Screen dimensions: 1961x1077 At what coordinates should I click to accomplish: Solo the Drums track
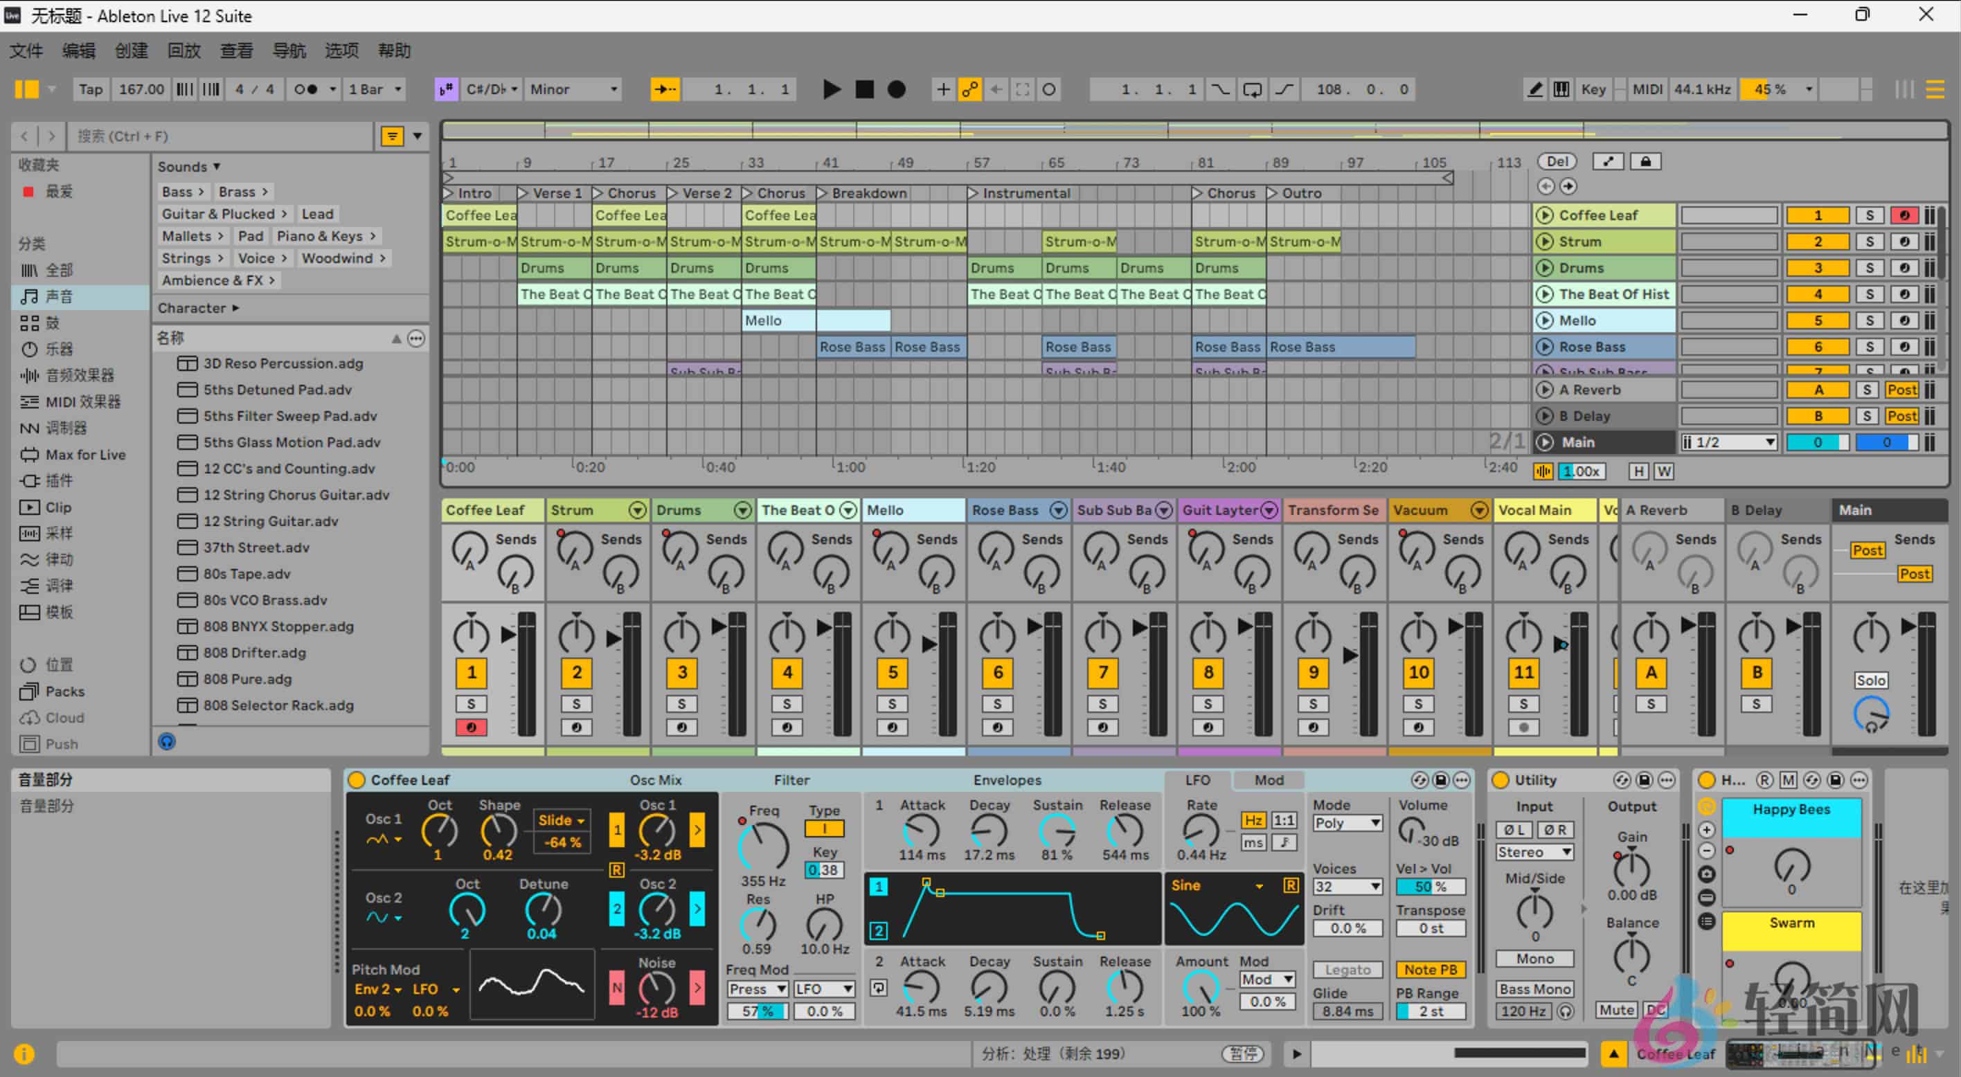1870,267
